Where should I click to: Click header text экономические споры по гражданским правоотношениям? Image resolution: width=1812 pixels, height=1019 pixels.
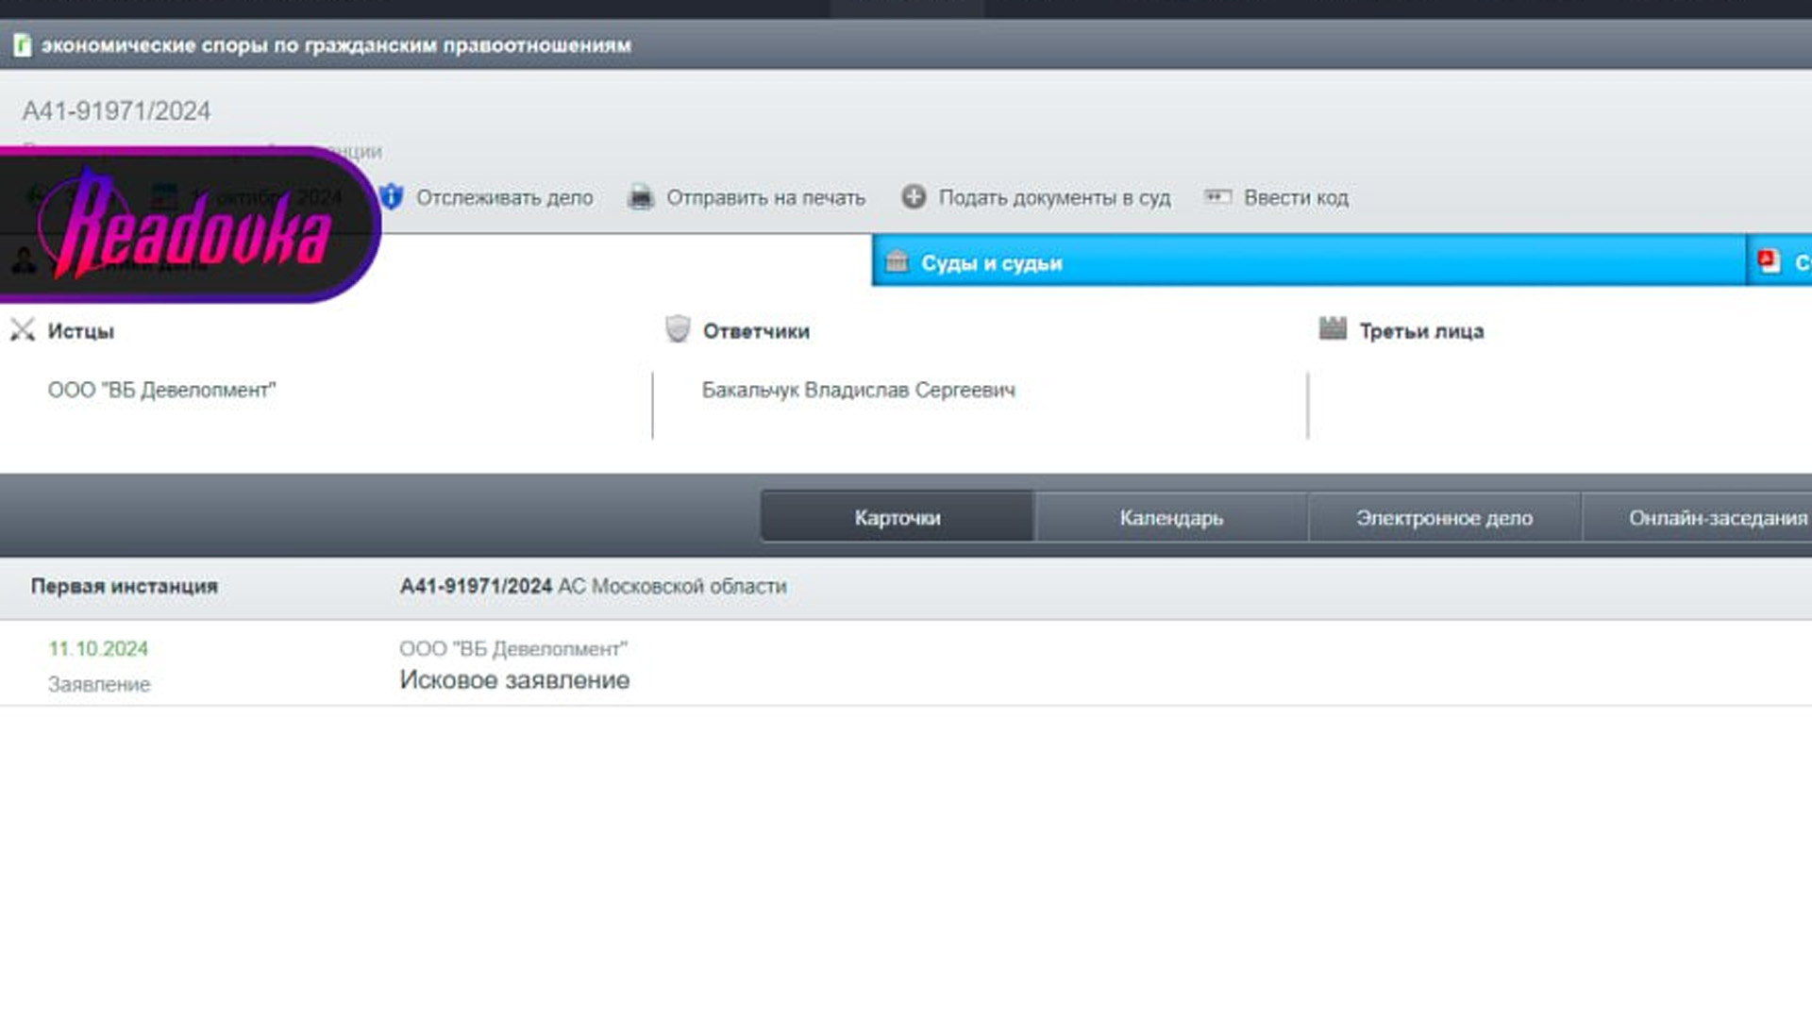tap(336, 45)
